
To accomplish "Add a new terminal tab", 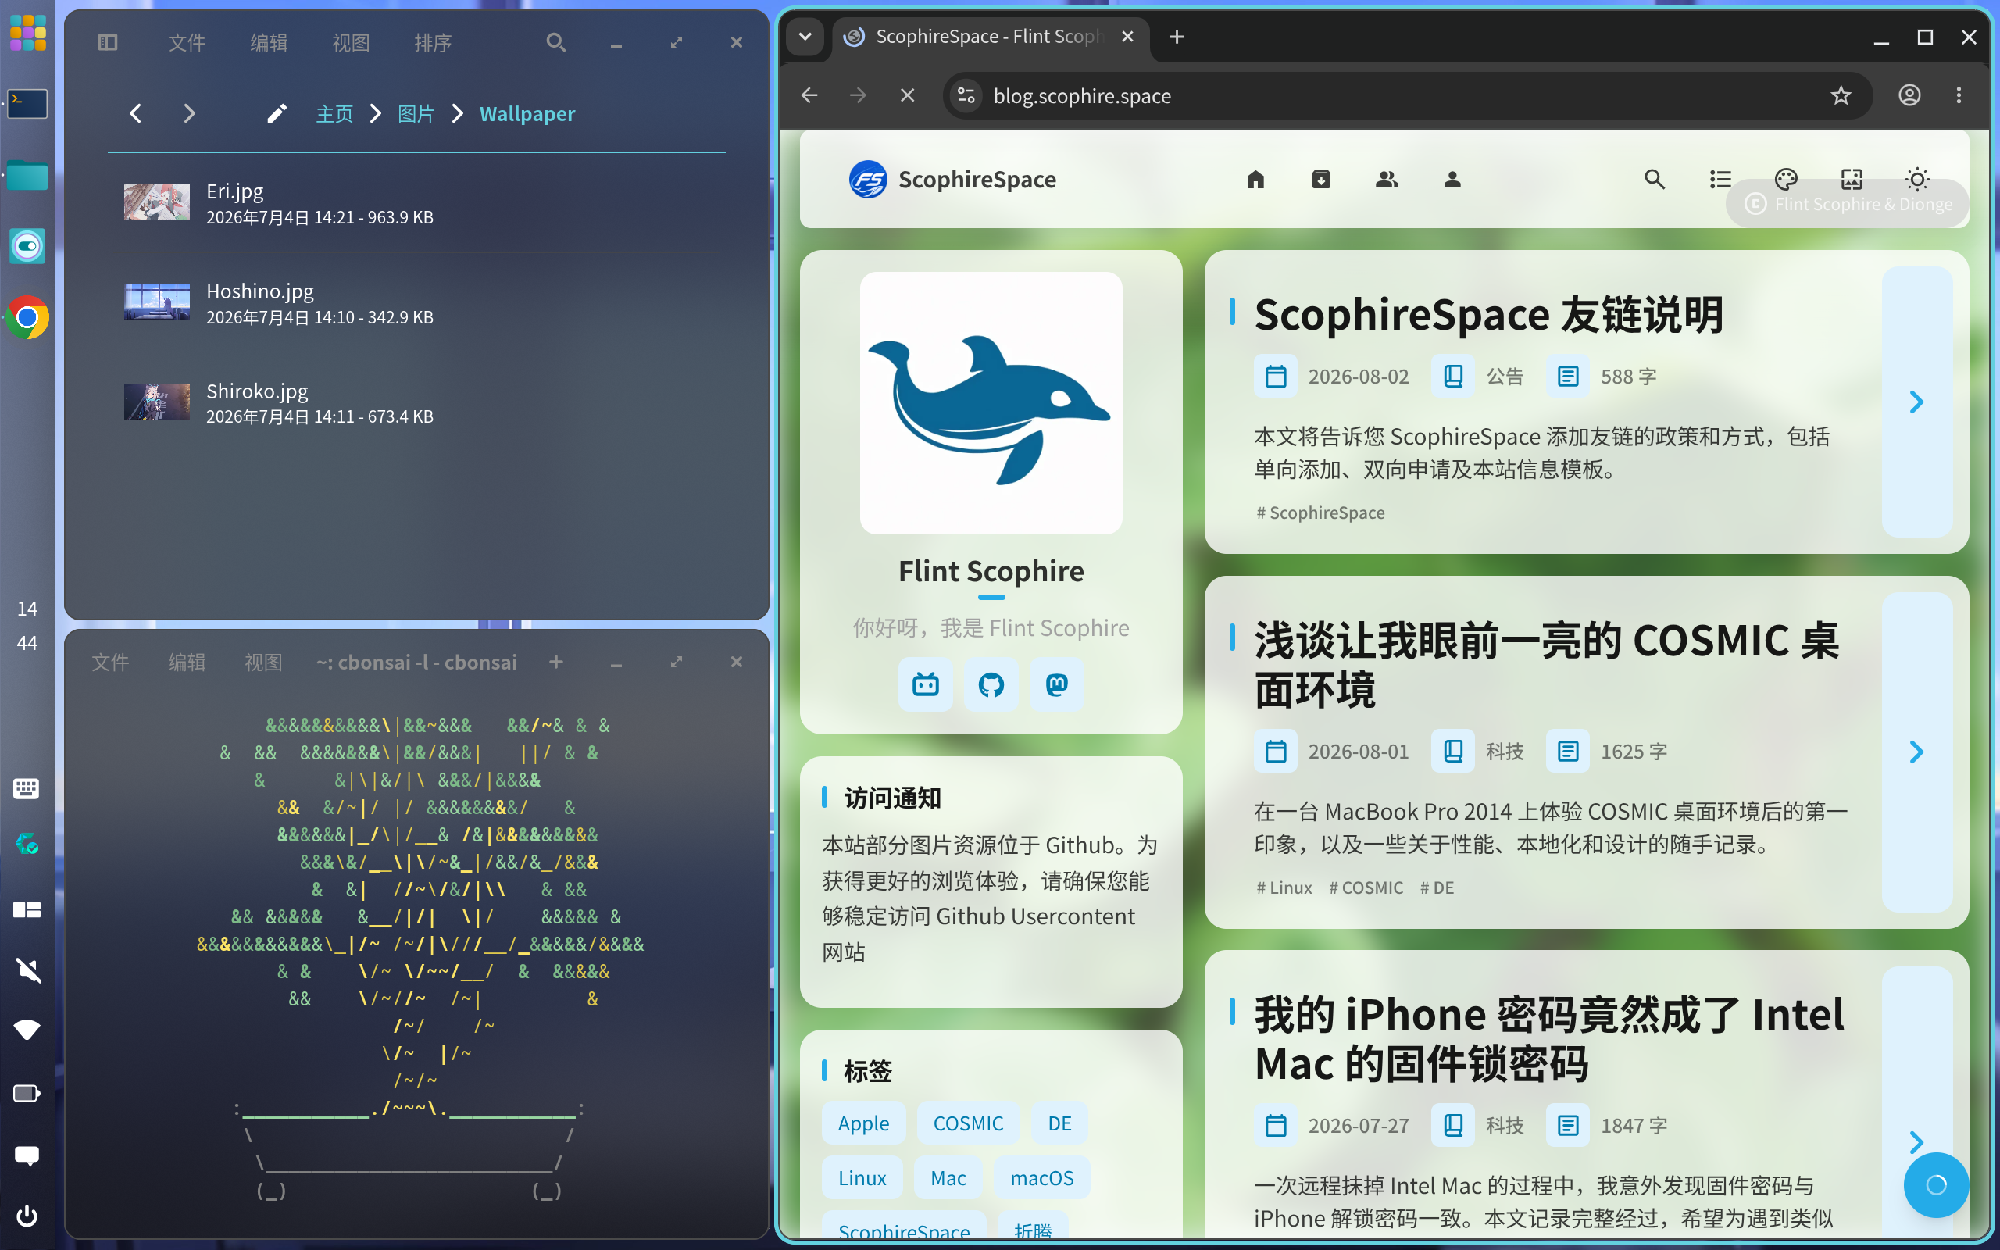I will click(x=556, y=662).
